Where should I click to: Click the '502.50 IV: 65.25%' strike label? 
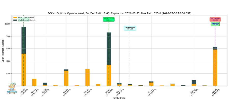click(x=120, y=92)
